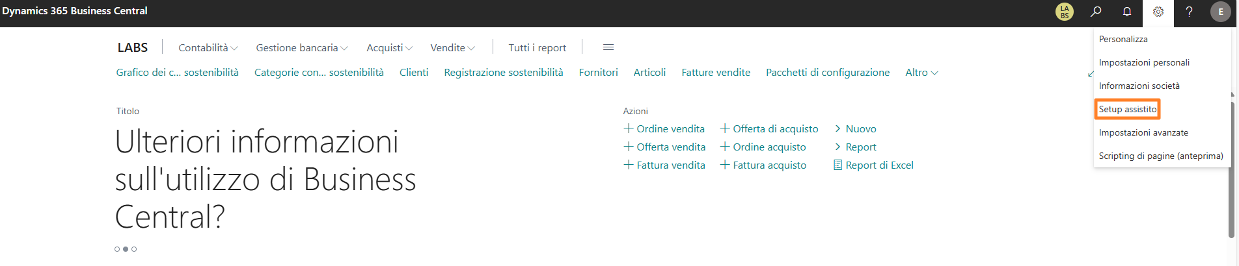Select Informazioni società menu entry
1239x266 pixels.
click(1139, 86)
